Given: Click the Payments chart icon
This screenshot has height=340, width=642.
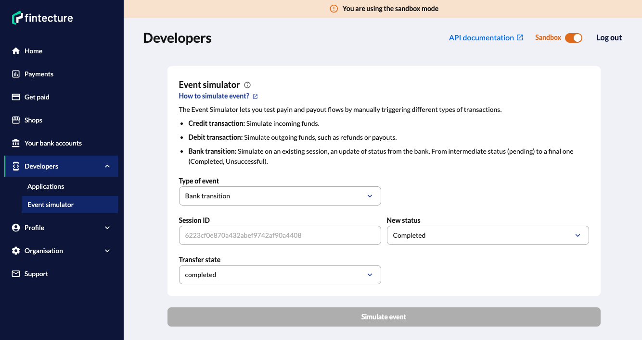Looking at the screenshot, I should pyautogui.click(x=16, y=74).
